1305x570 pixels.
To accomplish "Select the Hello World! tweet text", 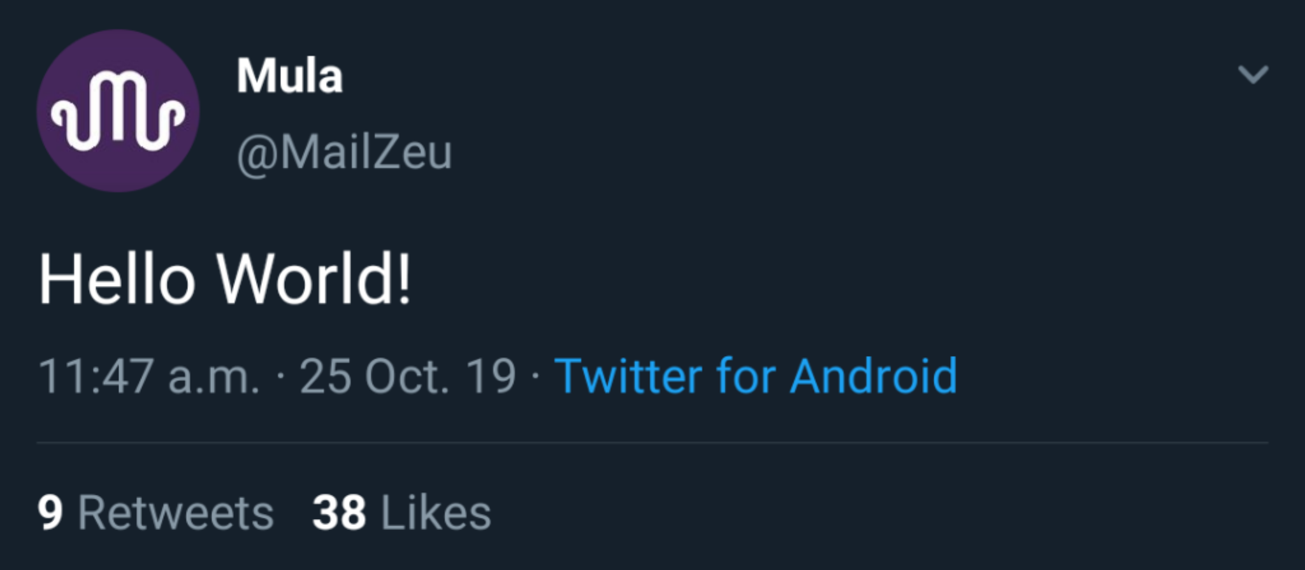I will click(225, 280).
